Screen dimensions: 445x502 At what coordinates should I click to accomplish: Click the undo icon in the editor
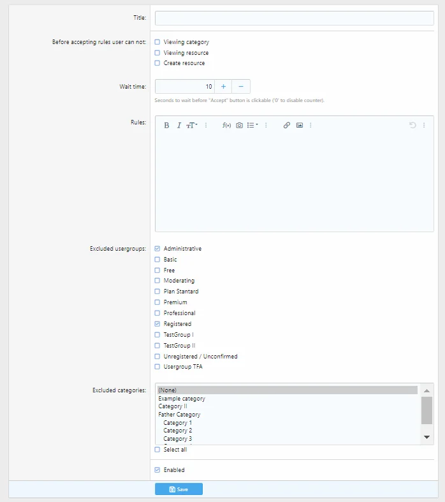tap(412, 126)
